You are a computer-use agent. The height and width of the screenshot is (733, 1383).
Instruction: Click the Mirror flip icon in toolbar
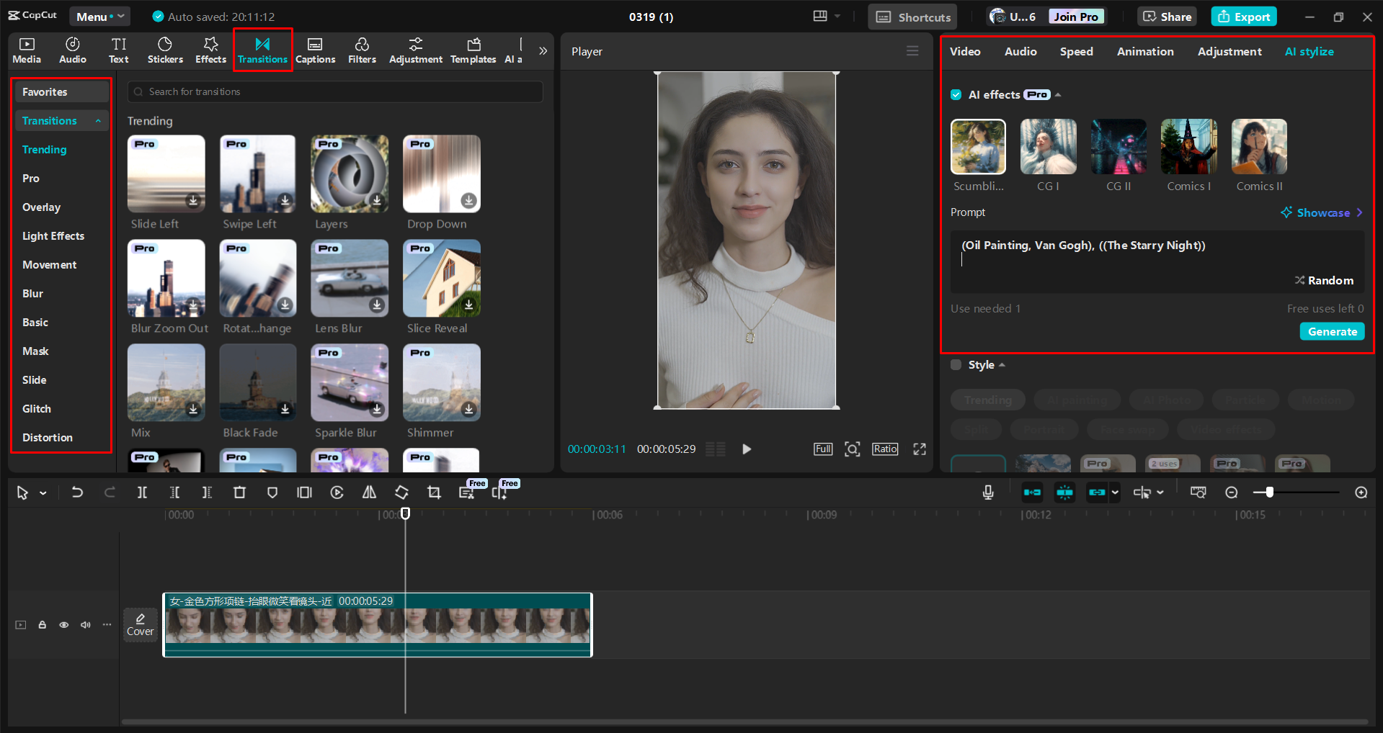368,493
